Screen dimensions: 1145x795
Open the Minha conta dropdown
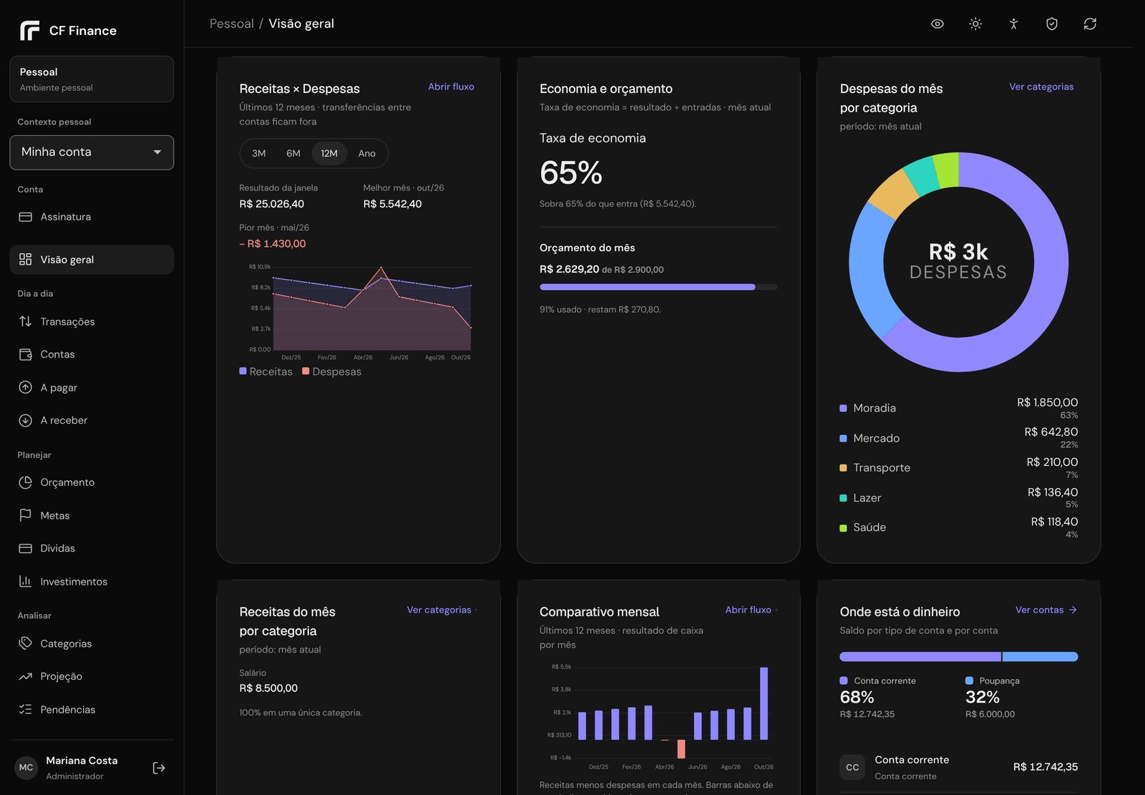pos(92,152)
